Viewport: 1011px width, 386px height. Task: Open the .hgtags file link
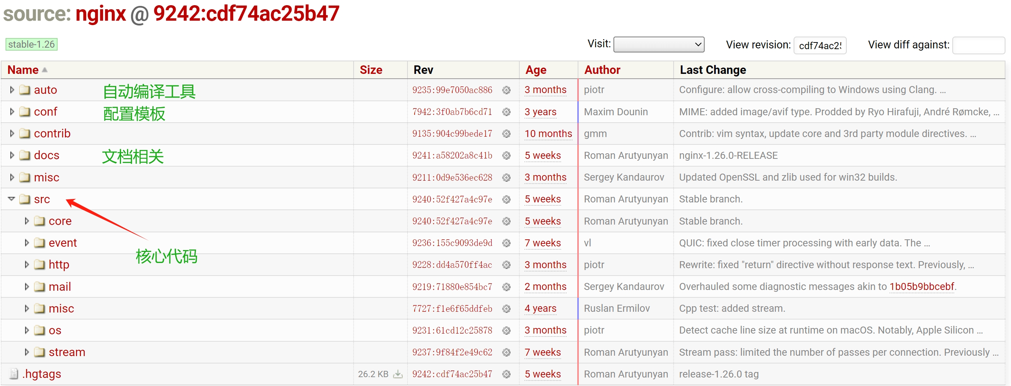(42, 374)
